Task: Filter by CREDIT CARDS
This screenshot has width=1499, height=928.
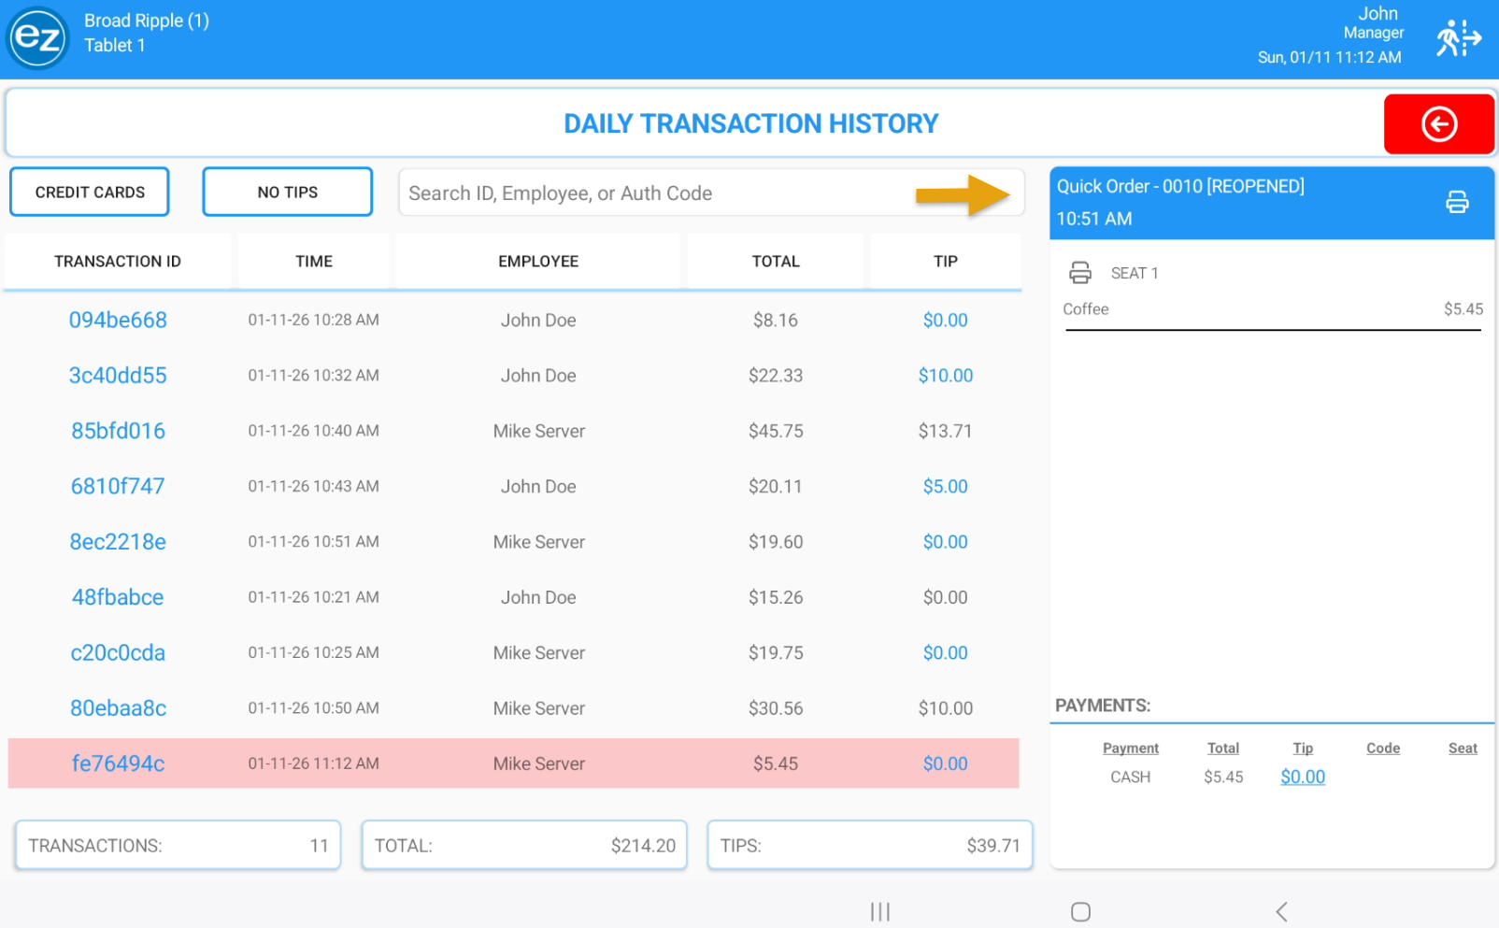Action: point(90,192)
